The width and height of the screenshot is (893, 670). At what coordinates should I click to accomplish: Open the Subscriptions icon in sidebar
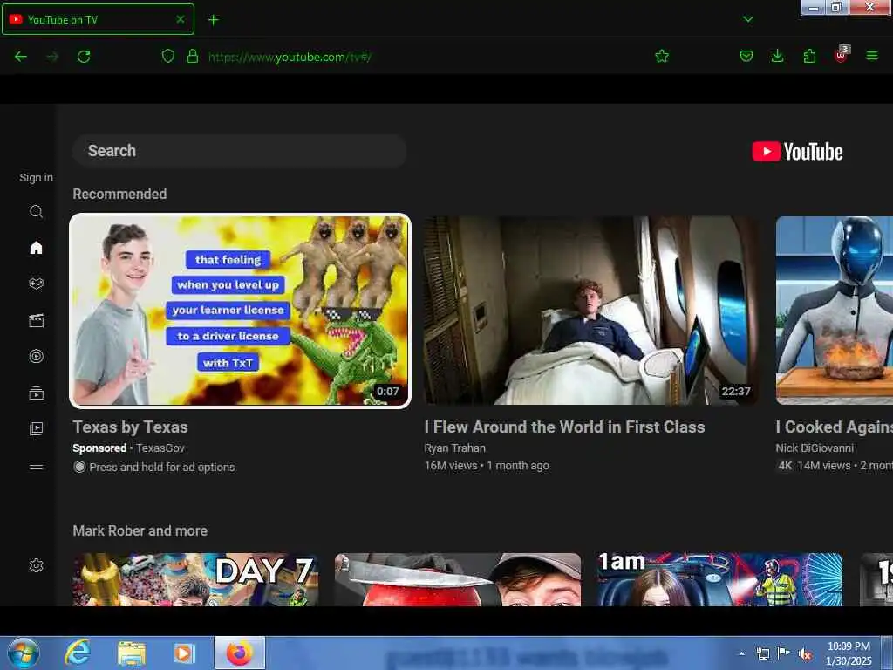coord(36,393)
